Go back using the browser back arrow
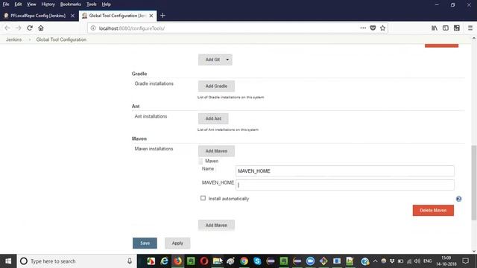The width and height of the screenshot is (477, 268). pos(7,28)
